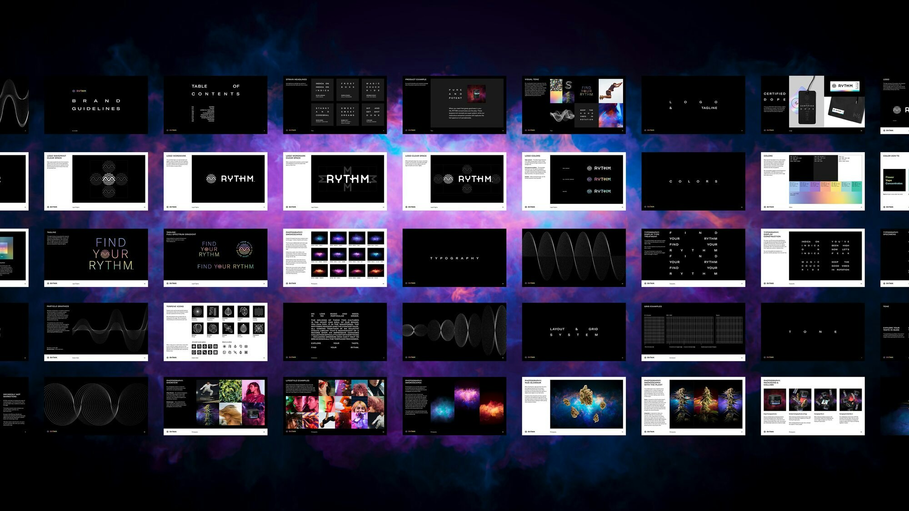Viewport: 909px width, 511px height.
Task: Select the Nug Glamour photography slide
Action: (574, 406)
